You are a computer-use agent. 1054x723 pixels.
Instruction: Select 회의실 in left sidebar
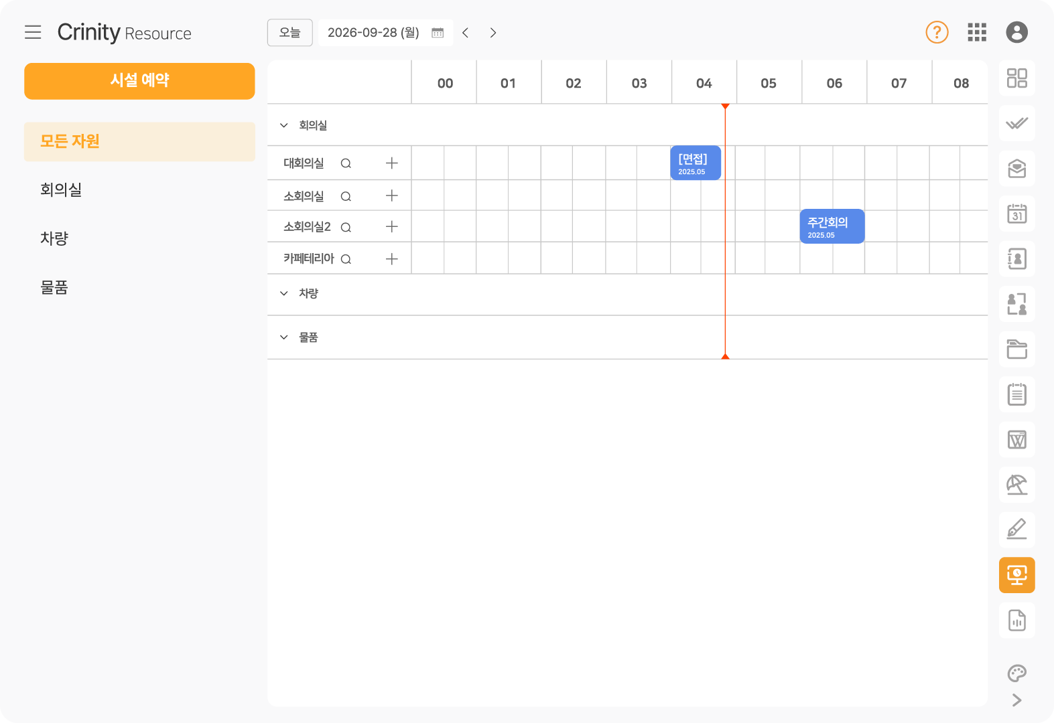click(x=61, y=189)
